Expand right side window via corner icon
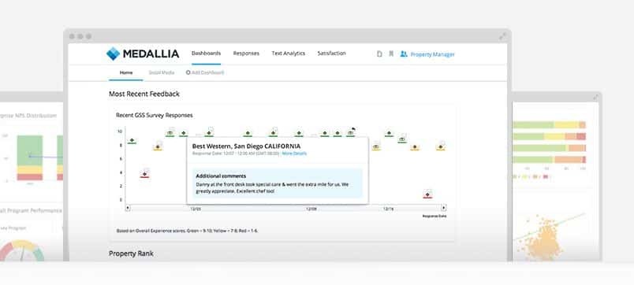634x285 pixels. tap(595, 98)
